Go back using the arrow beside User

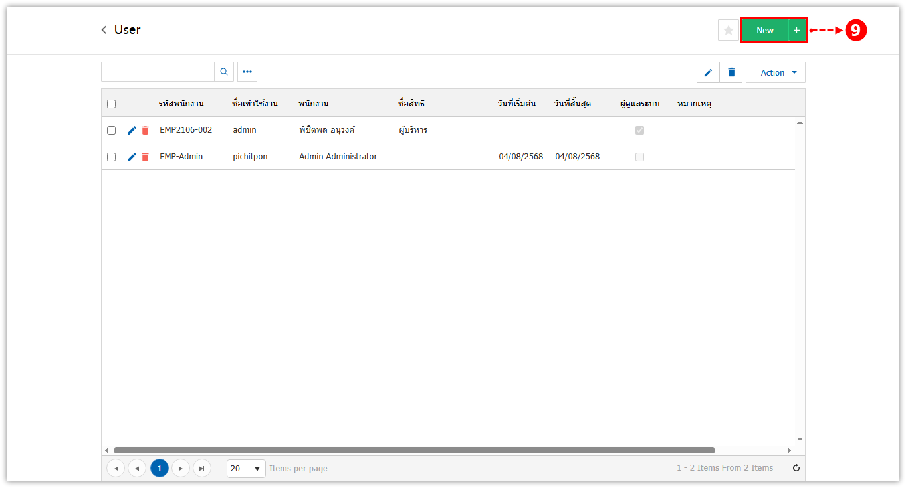tap(104, 30)
